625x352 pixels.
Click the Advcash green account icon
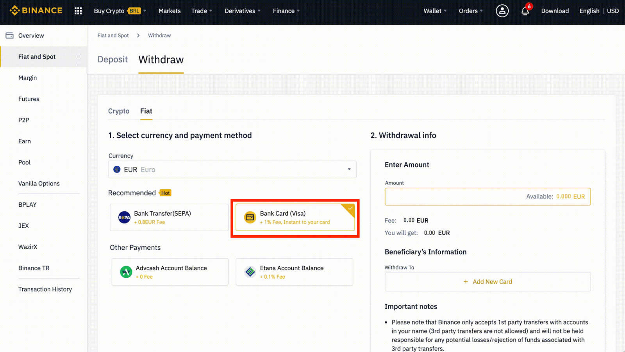[125, 272]
